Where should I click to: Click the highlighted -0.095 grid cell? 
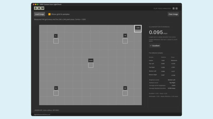pyautogui.click(x=138, y=29)
